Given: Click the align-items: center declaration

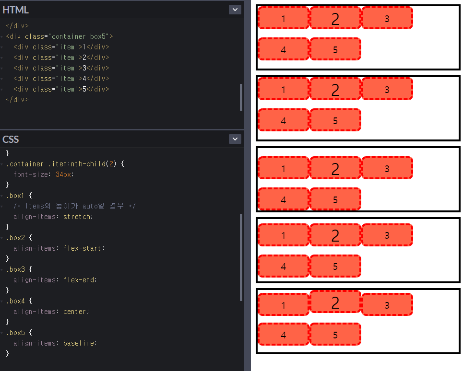Looking at the screenshot, I should tap(51, 312).
